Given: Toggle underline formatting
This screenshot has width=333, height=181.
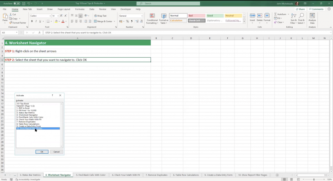Looking at the screenshot, I should click(x=40, y=21).
